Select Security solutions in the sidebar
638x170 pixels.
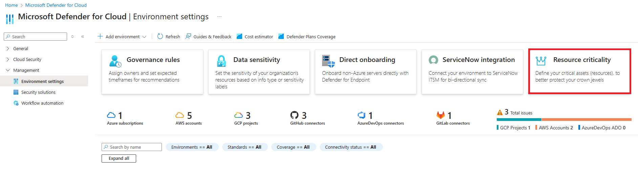click(38, 92)
